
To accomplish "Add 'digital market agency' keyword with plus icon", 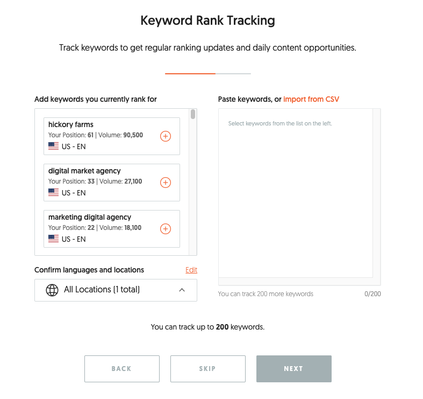I will tap(166, 183).
